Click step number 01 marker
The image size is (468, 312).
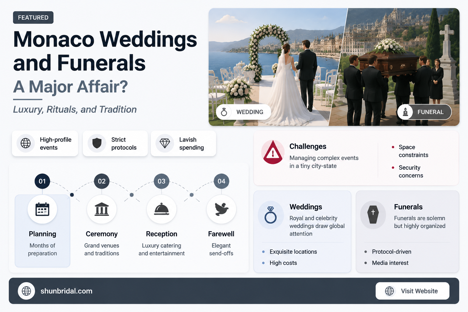point(42,181)
